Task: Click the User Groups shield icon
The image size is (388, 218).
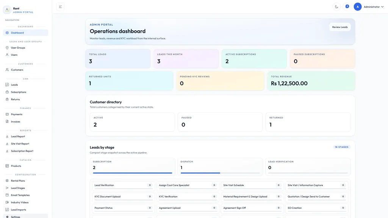Action: pyautogui.click(x=7, y=47)
